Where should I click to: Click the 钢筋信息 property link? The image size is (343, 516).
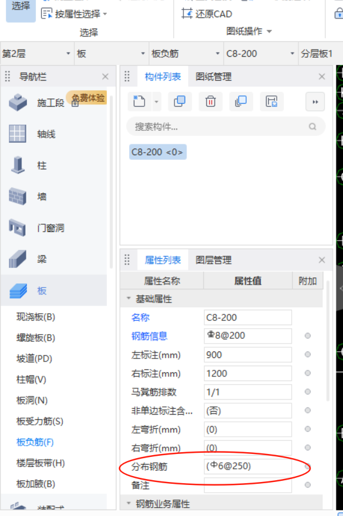pos(149,336)
